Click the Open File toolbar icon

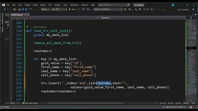coord(19,9)
